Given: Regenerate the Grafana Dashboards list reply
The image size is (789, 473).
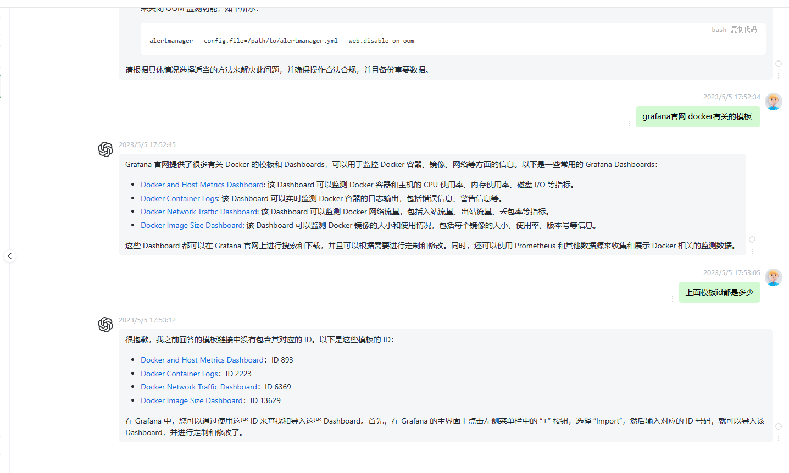Looking at the screenshot, I should [752, 240].
